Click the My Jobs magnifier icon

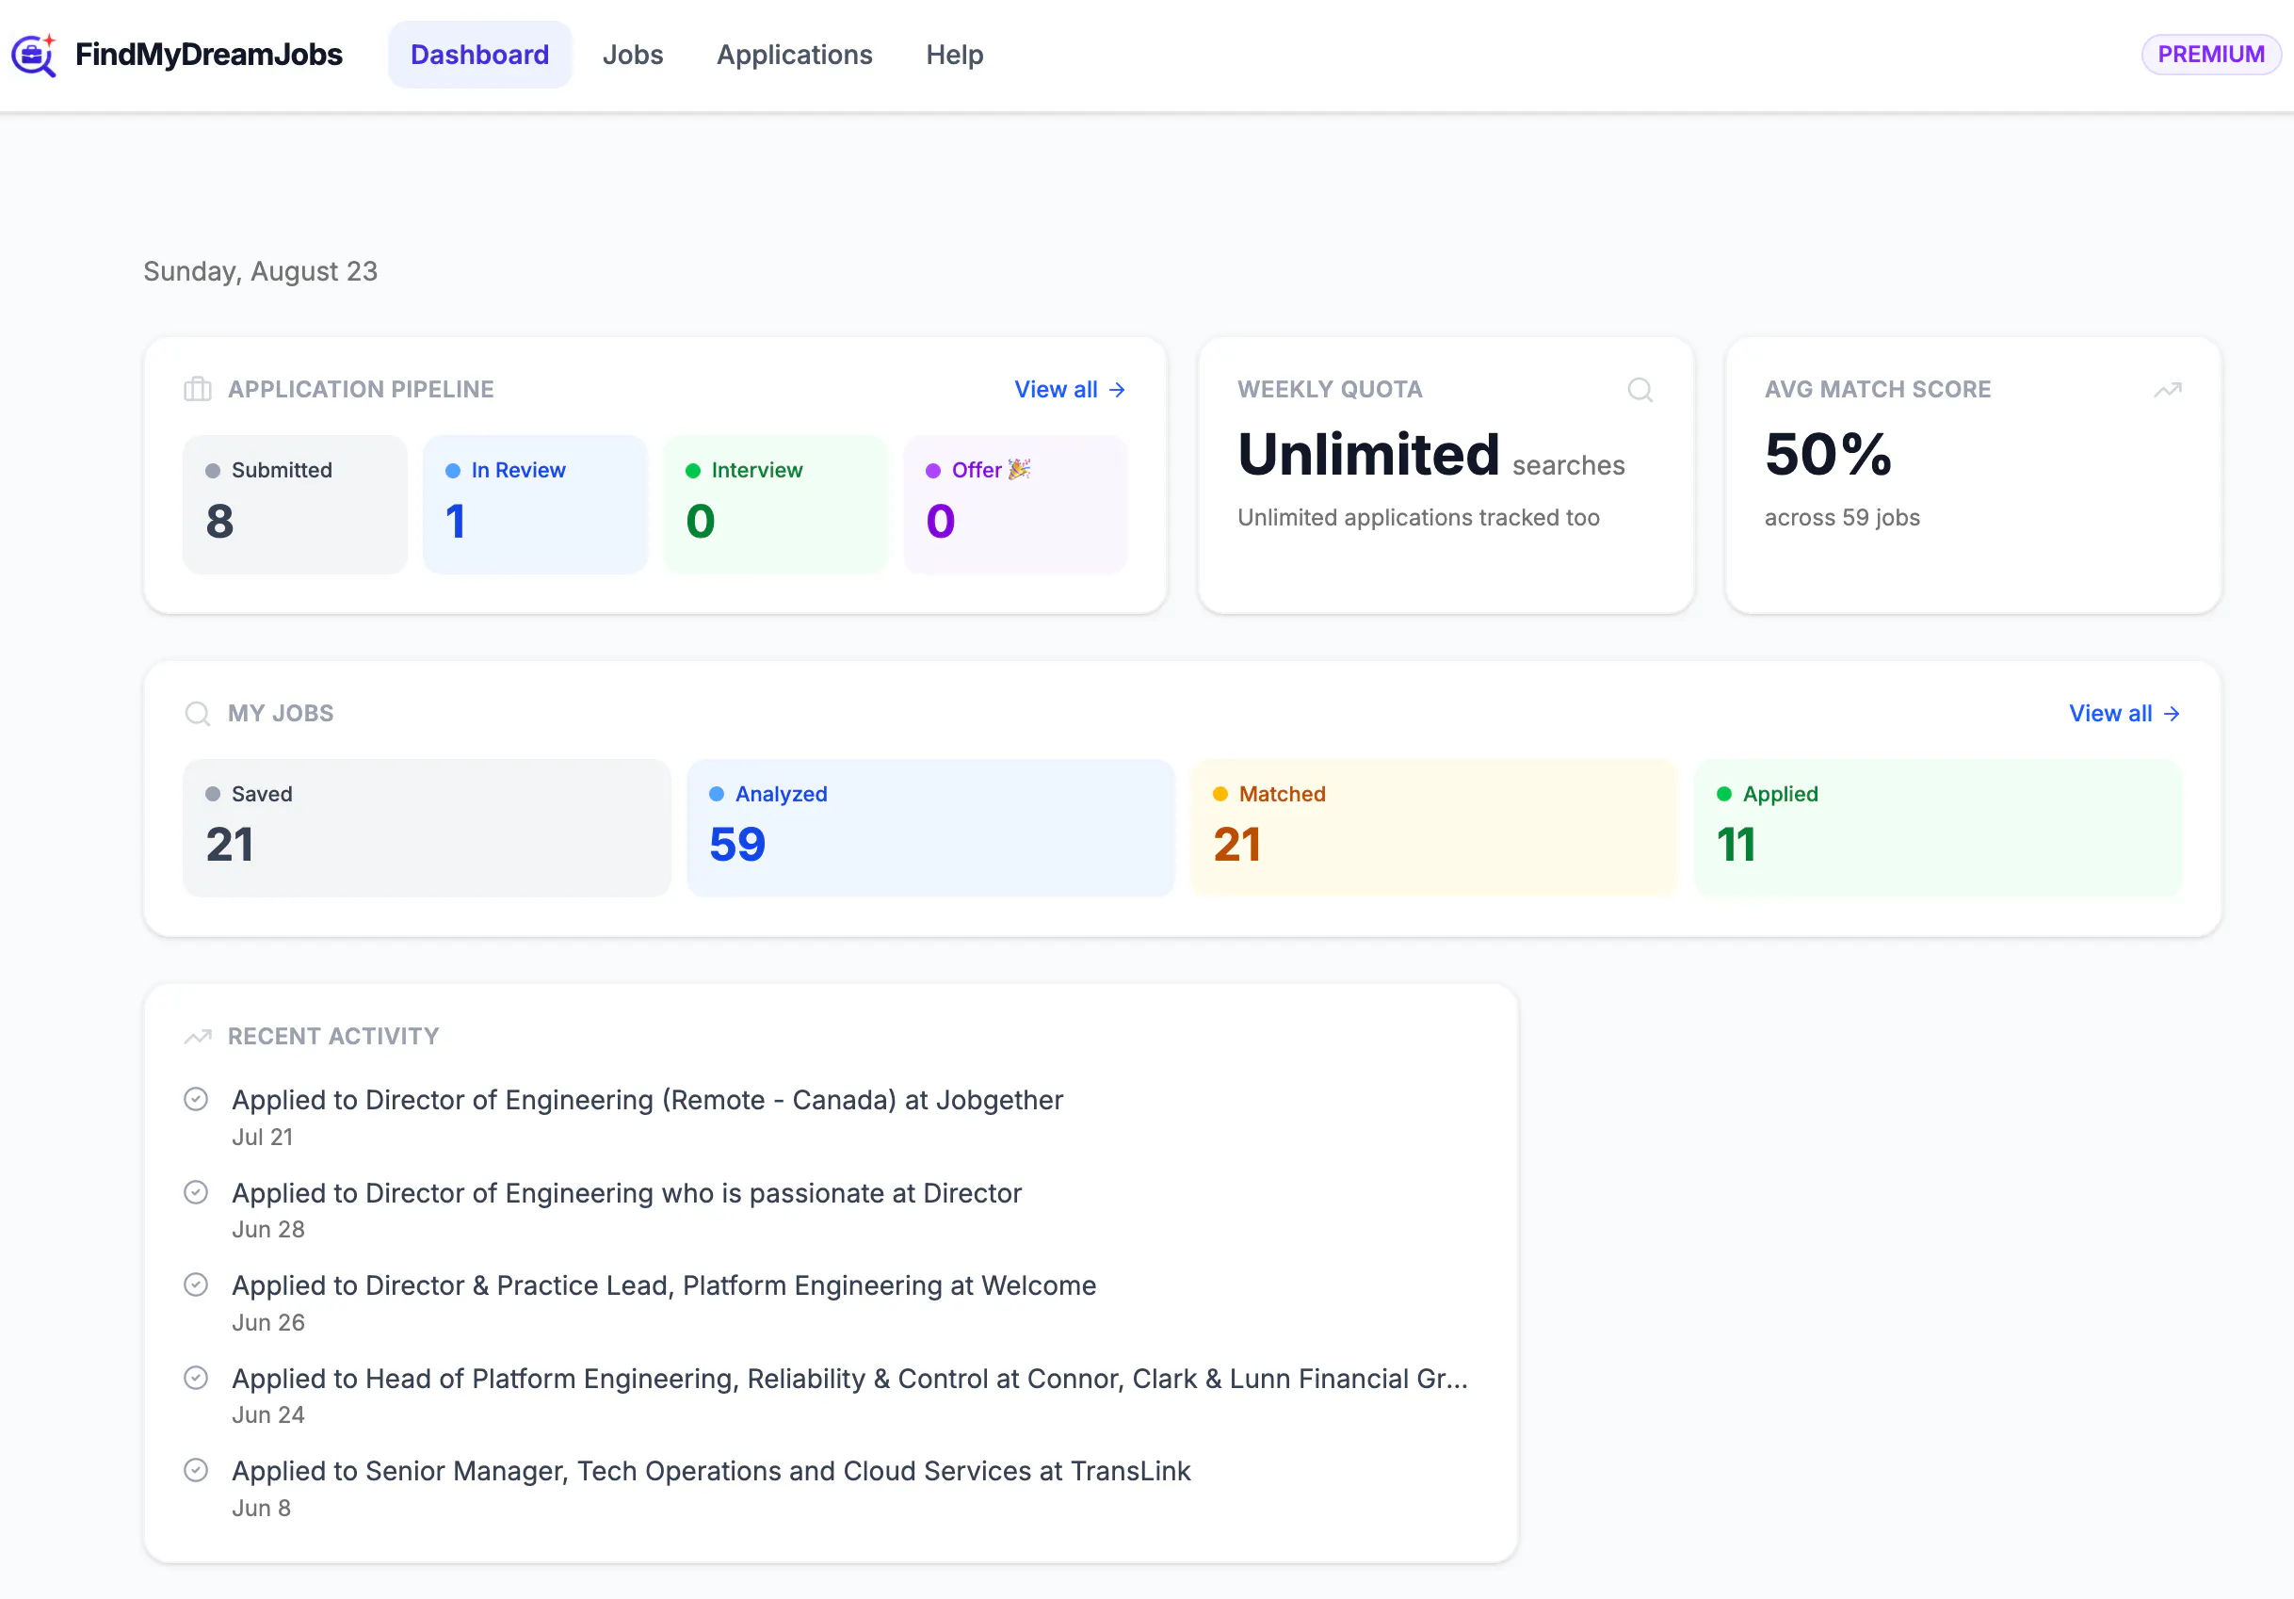(198, 714)
